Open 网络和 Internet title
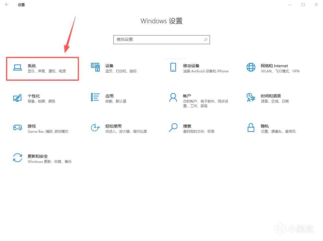The width and height of the screenshot is (323, 241). tap(274, 66)
